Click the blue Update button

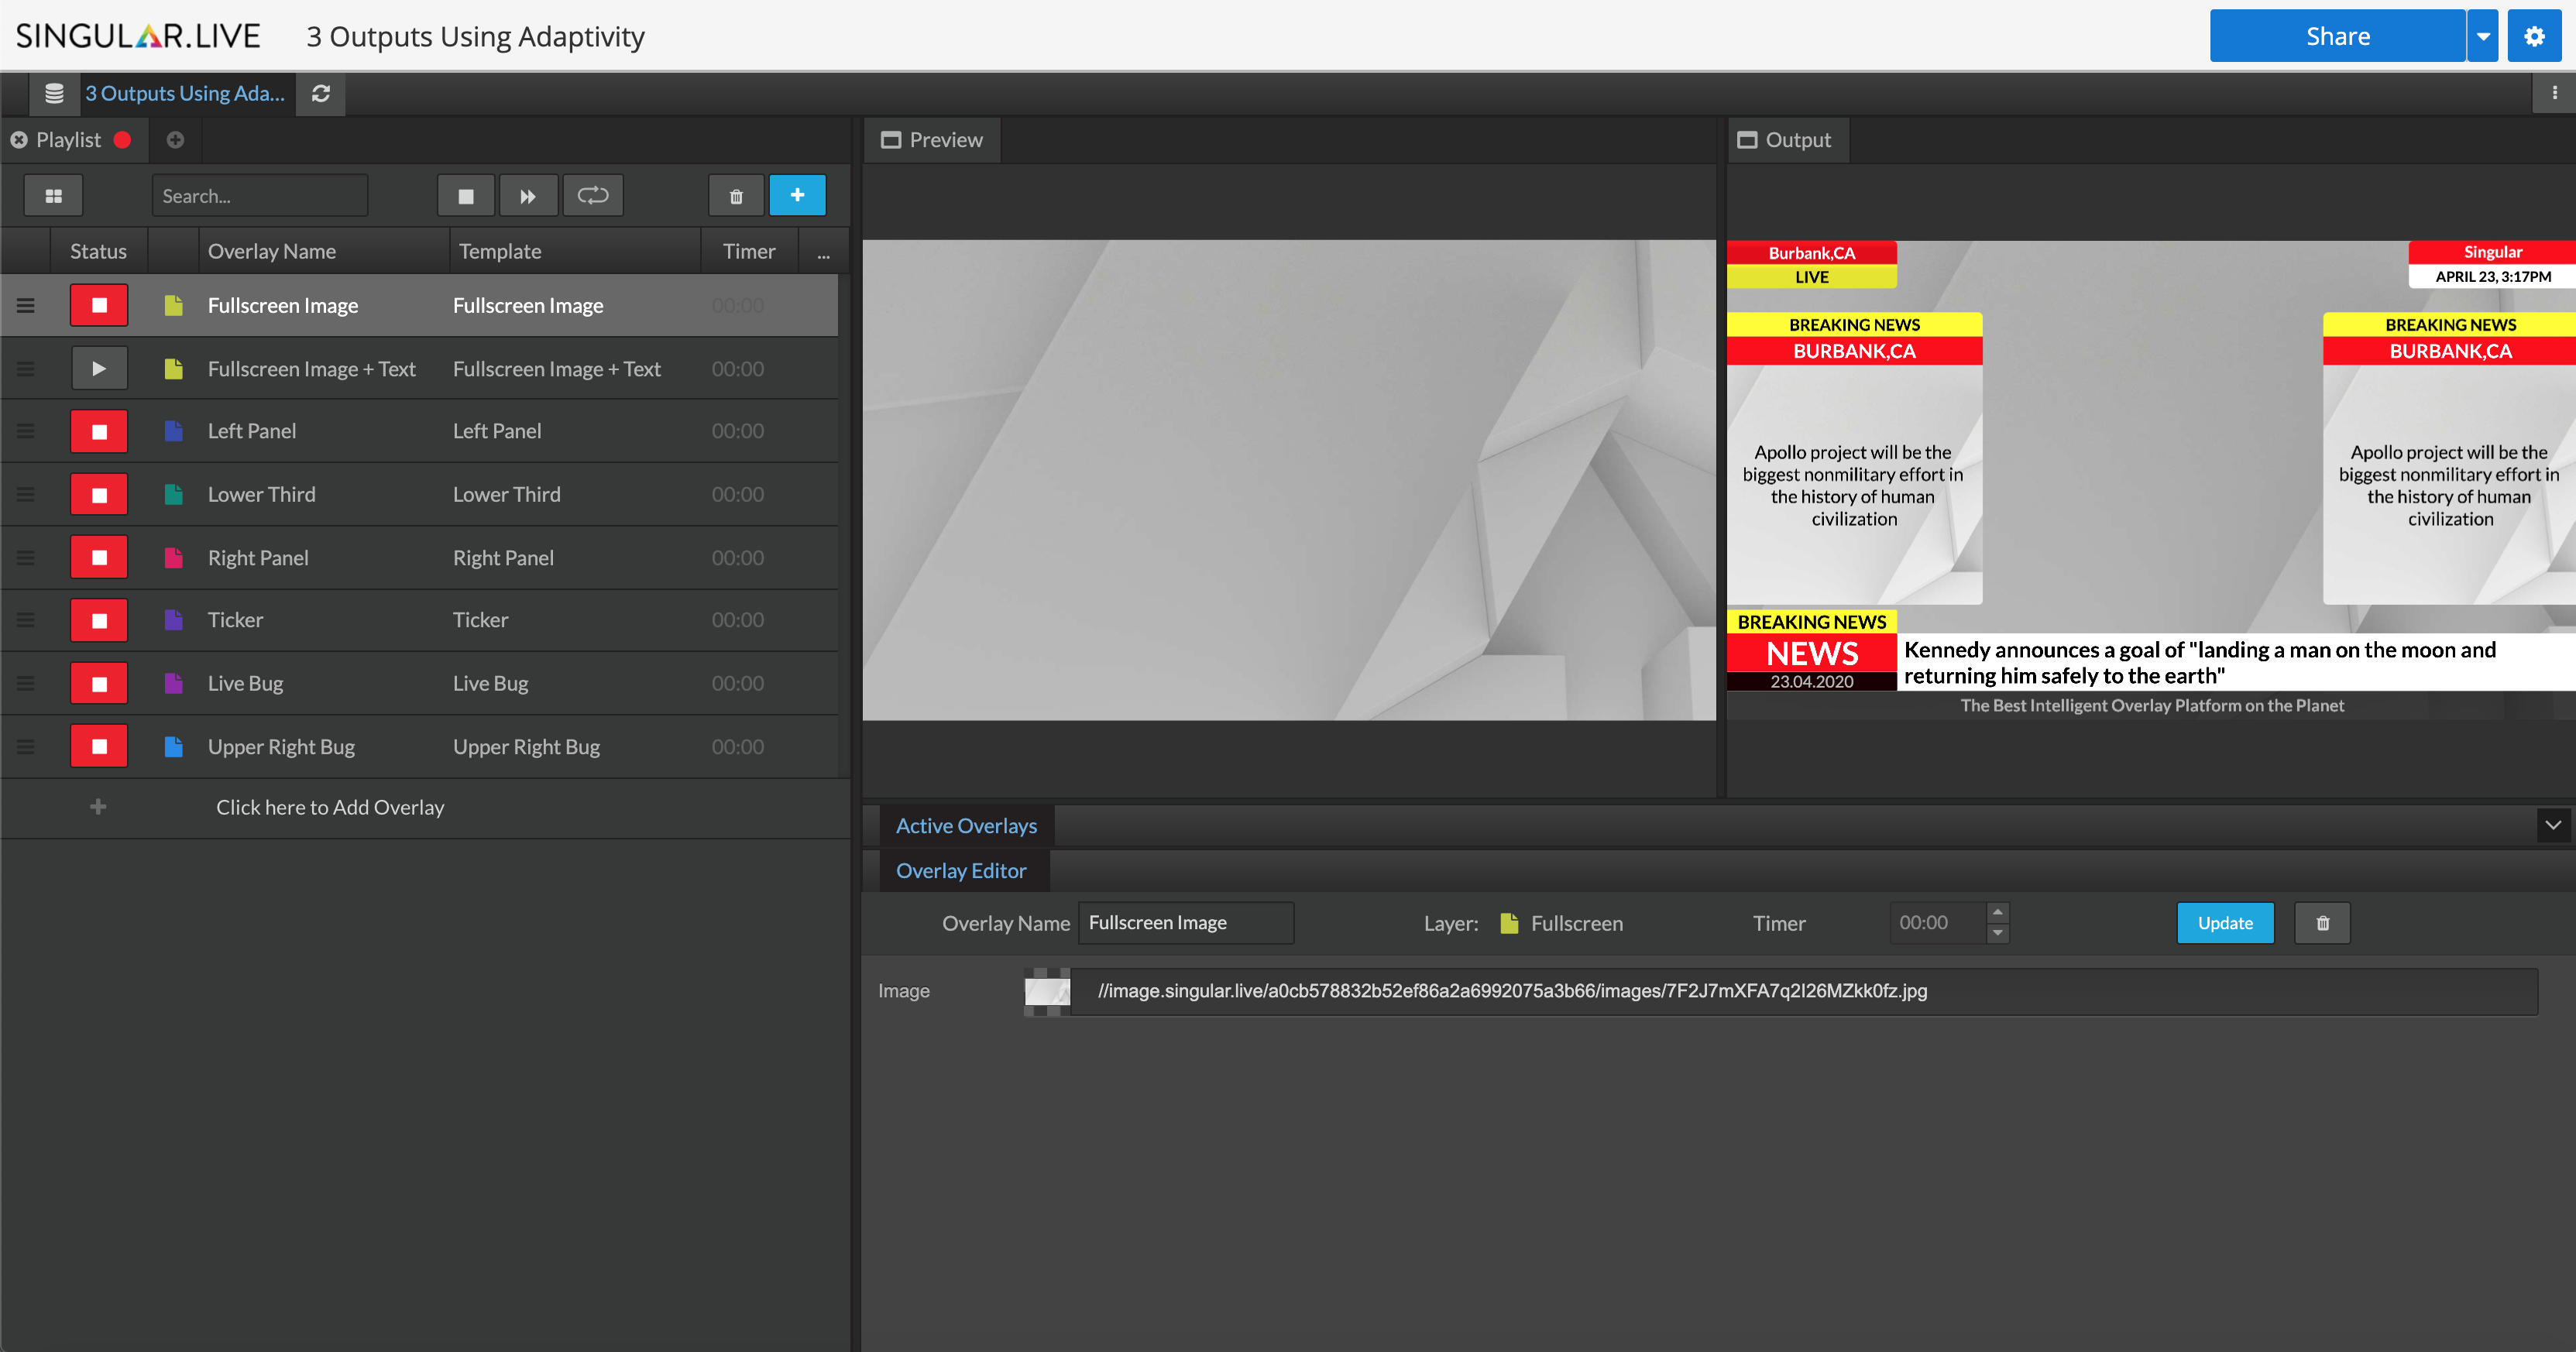click(2225, 923)
